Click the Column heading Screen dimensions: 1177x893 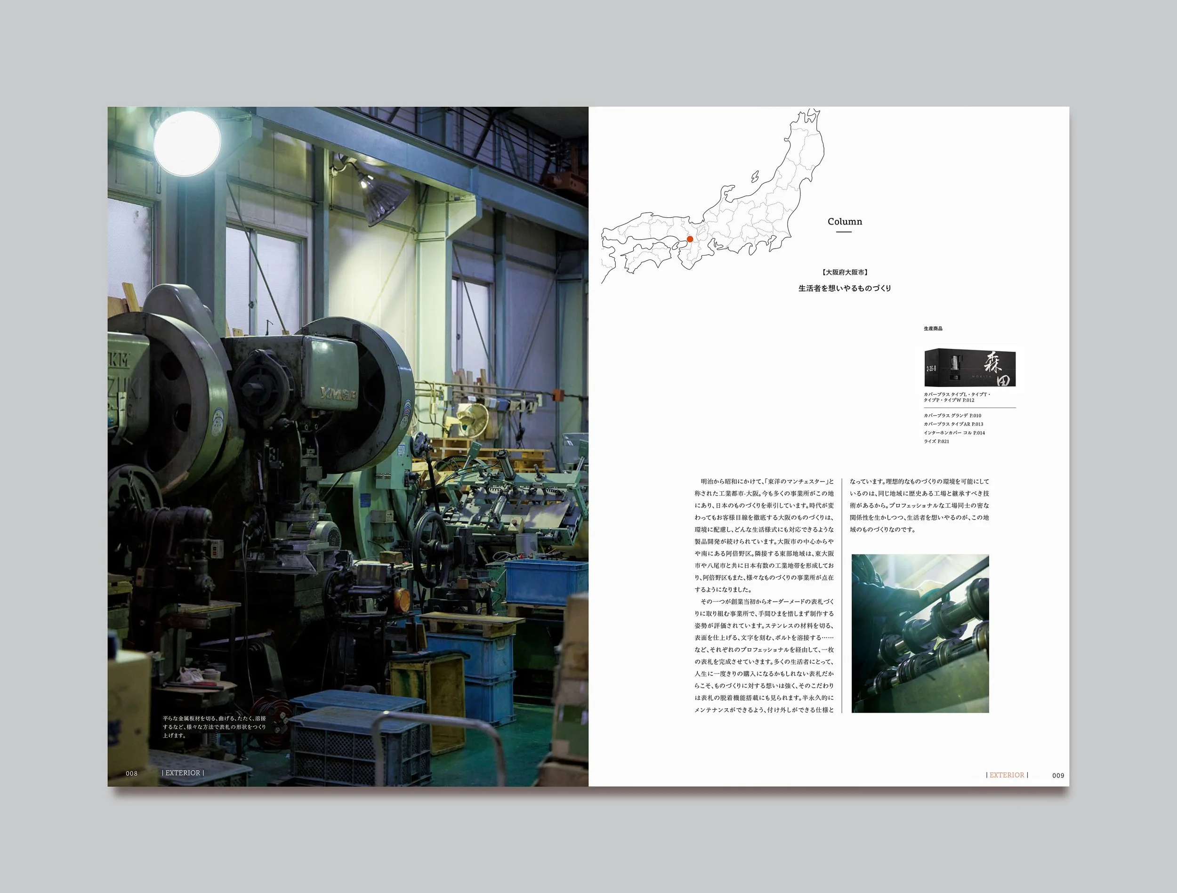click(845, 222)
